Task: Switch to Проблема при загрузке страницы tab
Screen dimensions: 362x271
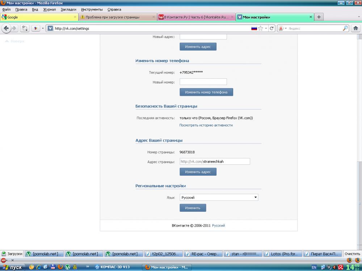Action: [118, 17]
